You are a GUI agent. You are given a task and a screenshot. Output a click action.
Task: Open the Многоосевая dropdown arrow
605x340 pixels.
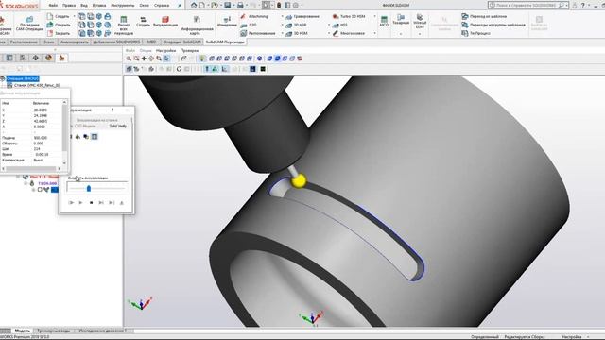point(374,33)
